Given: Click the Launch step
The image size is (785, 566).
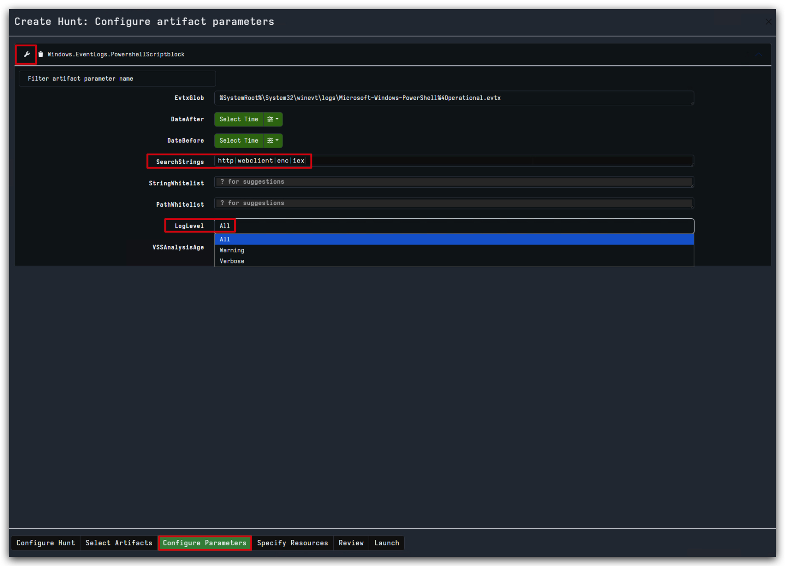Looking at the screenshot, I should (x=387, y=543).
